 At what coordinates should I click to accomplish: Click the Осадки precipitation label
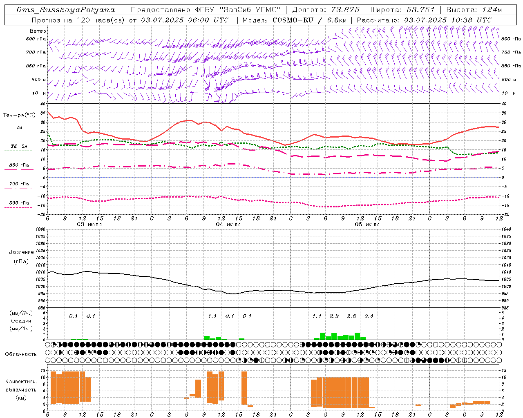tap(21, 321)
